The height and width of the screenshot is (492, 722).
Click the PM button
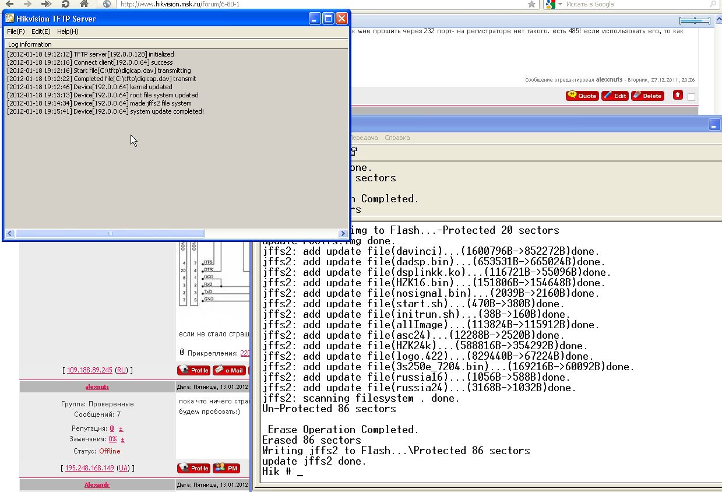point(226,468)
